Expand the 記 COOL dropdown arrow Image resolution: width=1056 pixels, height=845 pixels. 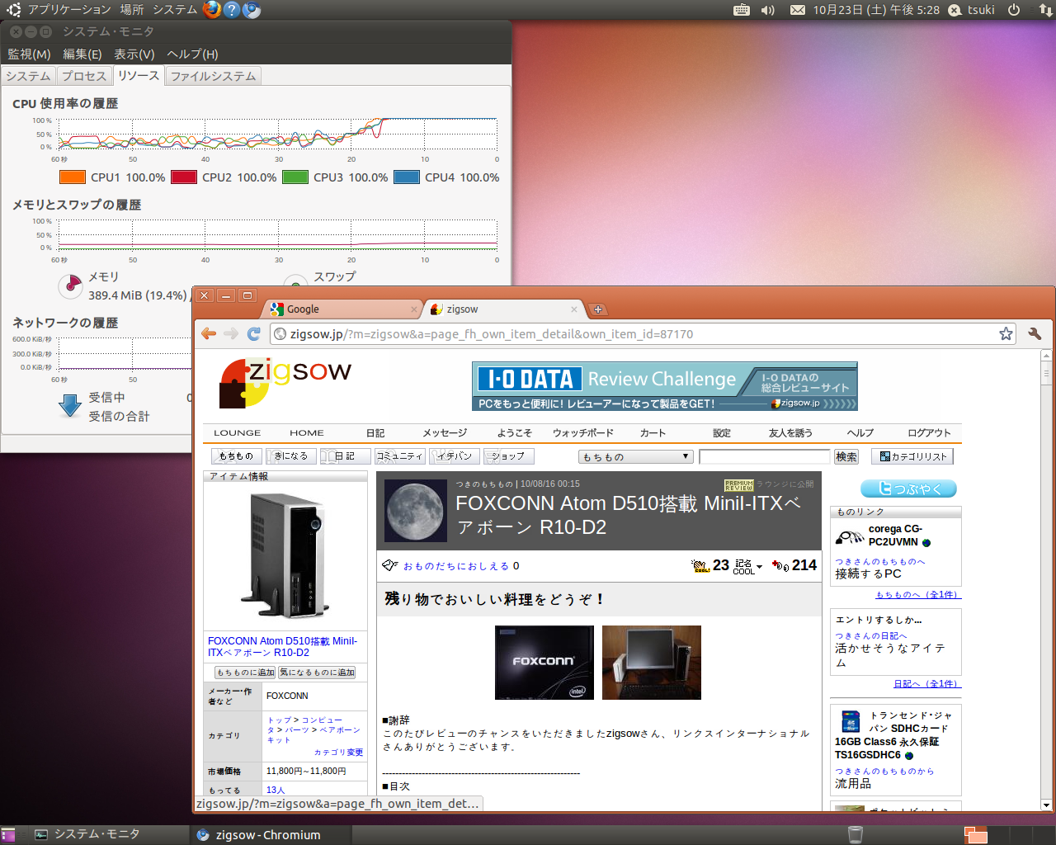(759, 567)
